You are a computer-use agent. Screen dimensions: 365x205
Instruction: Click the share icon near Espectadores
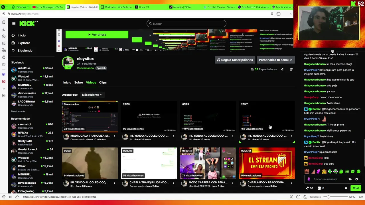pos(282,69)
